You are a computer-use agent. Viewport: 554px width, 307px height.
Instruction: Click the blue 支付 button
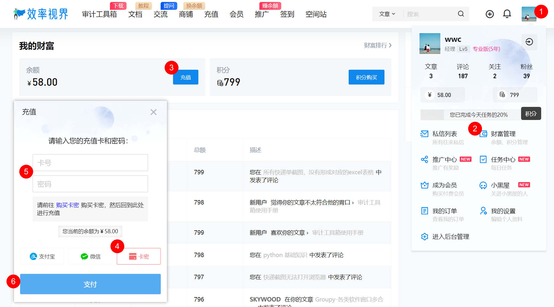tap(90, 284)
